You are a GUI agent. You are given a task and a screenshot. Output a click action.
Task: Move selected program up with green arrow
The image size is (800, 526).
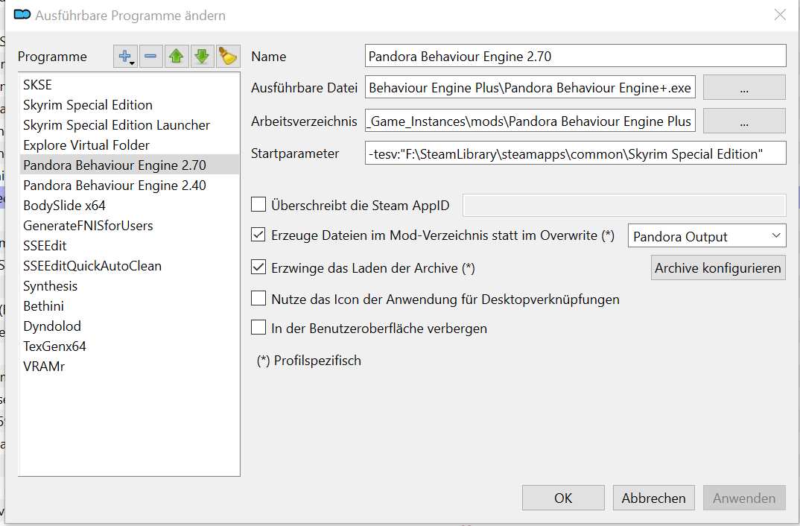[177, 56]
